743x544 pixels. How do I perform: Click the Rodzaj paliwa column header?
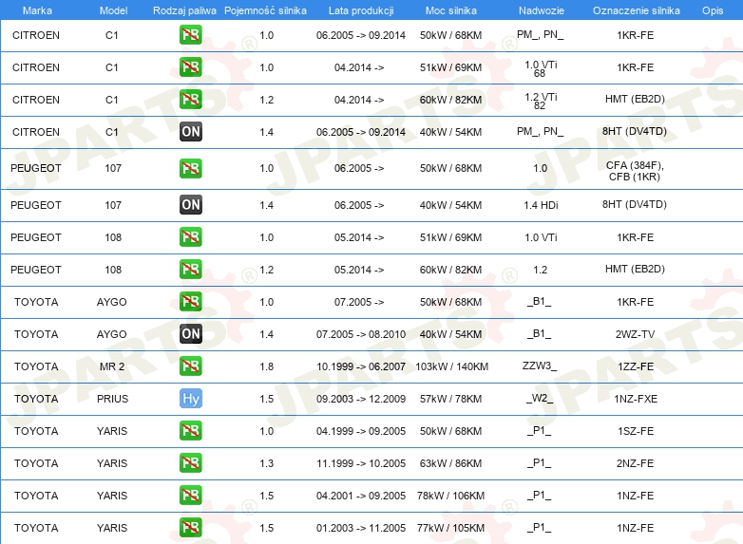pos(184,10)
